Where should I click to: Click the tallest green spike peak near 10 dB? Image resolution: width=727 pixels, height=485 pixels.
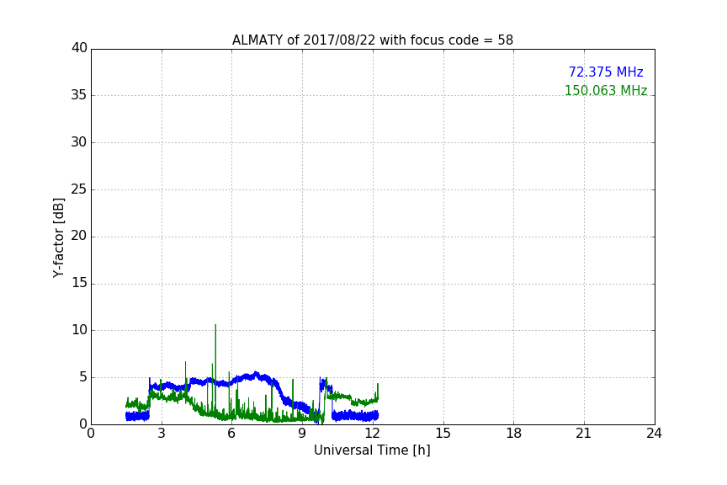[x=215, y=325]
